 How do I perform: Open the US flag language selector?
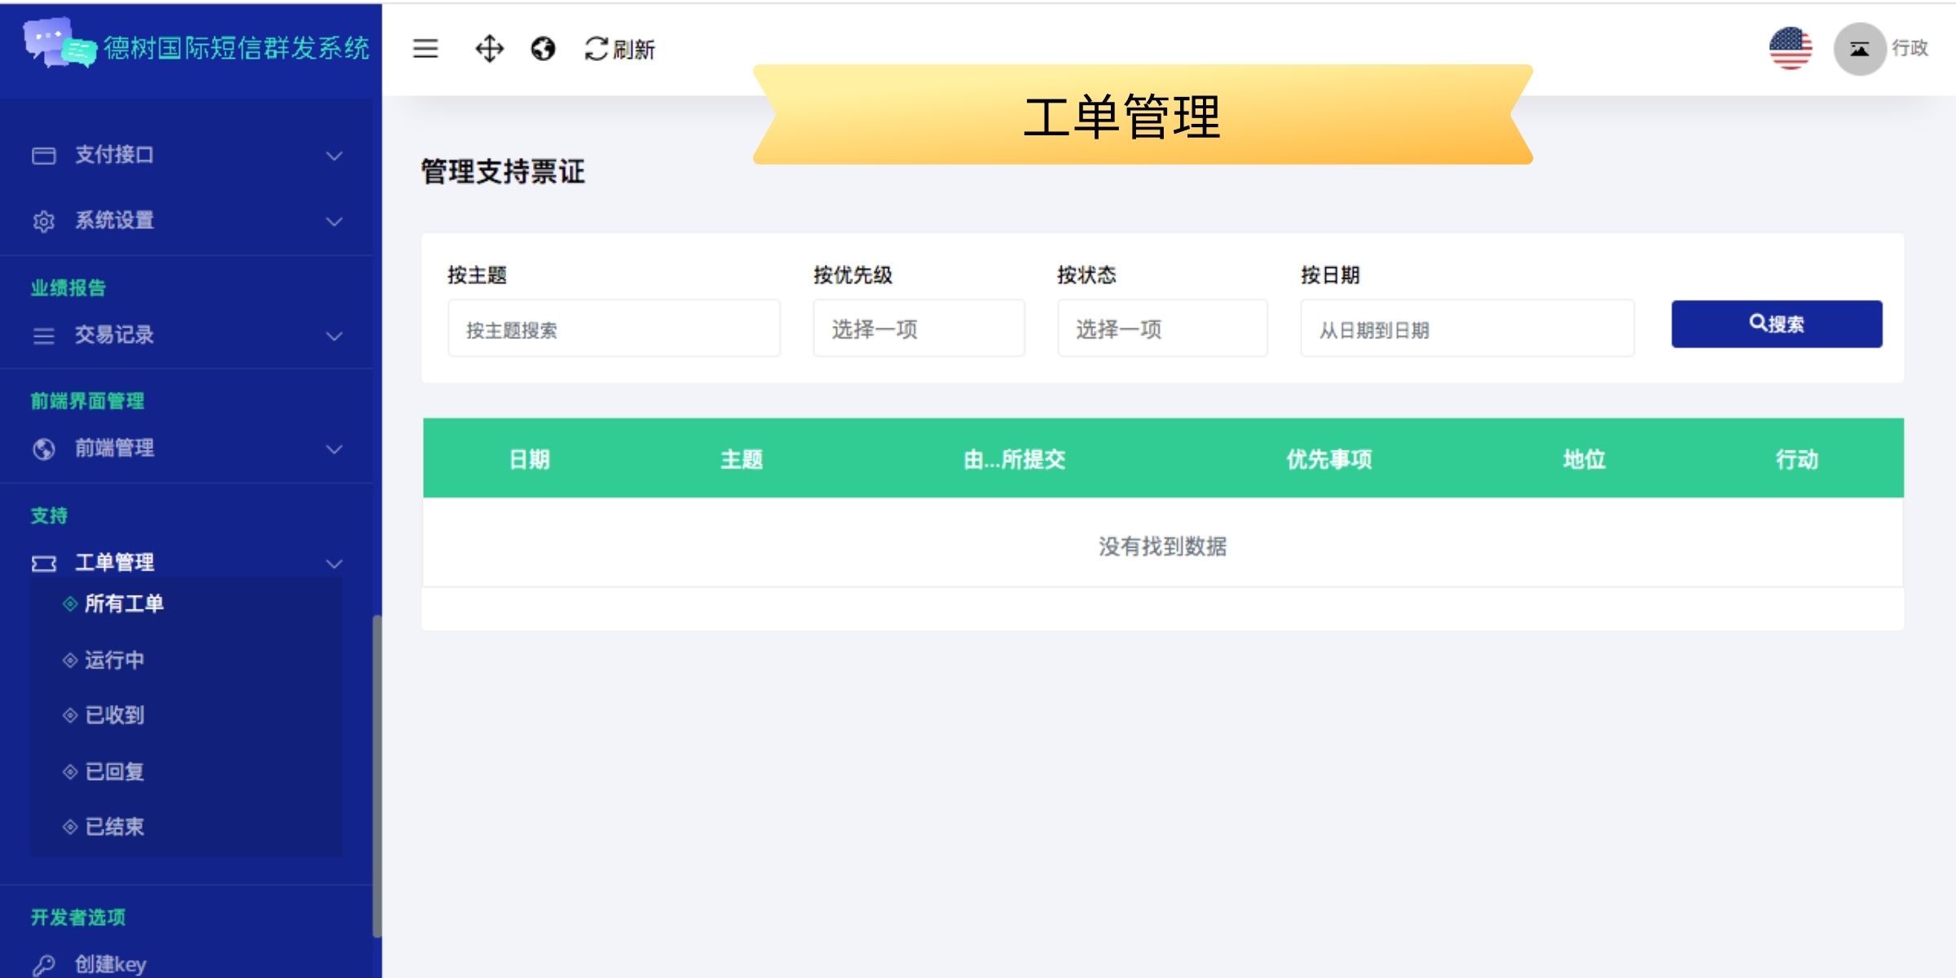tap(1790, 49)
